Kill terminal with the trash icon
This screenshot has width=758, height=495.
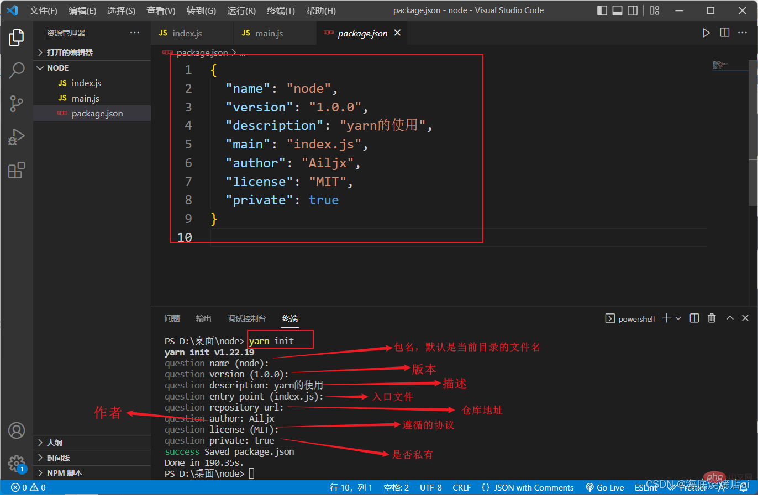click(x=712, y=318)
